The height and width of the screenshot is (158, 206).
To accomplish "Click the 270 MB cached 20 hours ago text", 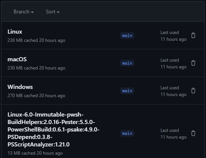I will 36,96.
